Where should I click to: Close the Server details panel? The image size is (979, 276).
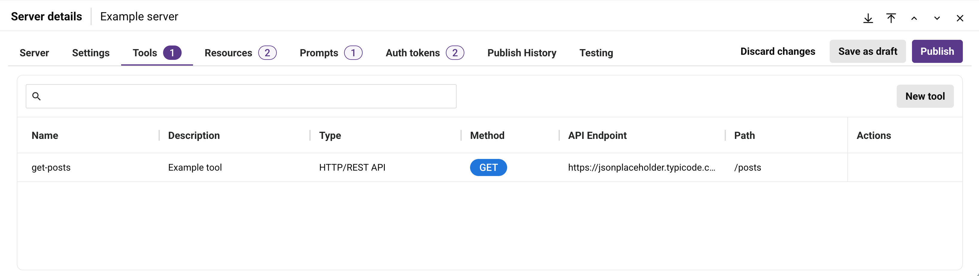coord(960,18)
